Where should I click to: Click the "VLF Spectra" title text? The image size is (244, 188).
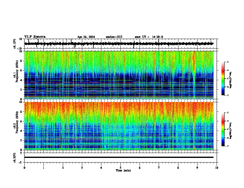pyautogui.click(x=35, y=37)
